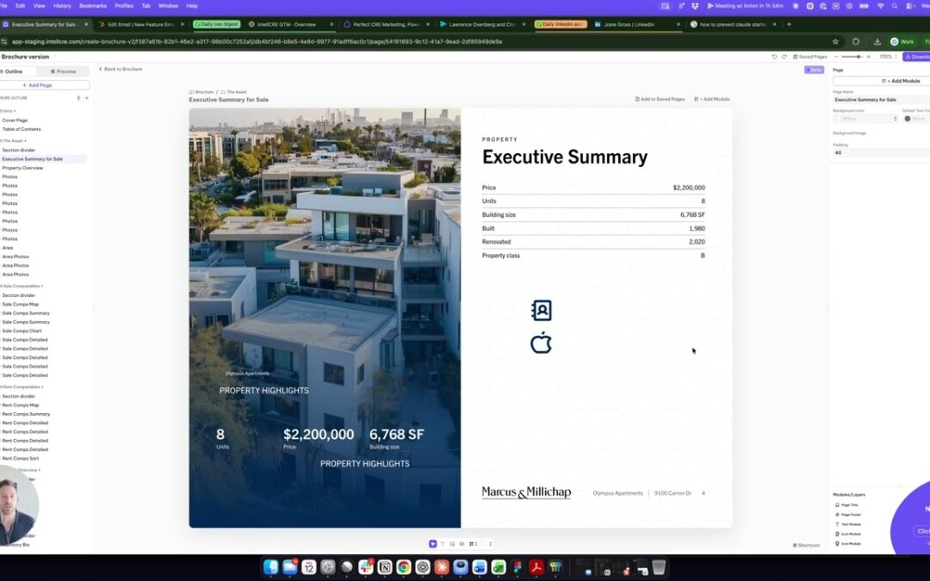
Task: Open the Profiles menu
Action: pyautogui.click(x=124, y=6)
